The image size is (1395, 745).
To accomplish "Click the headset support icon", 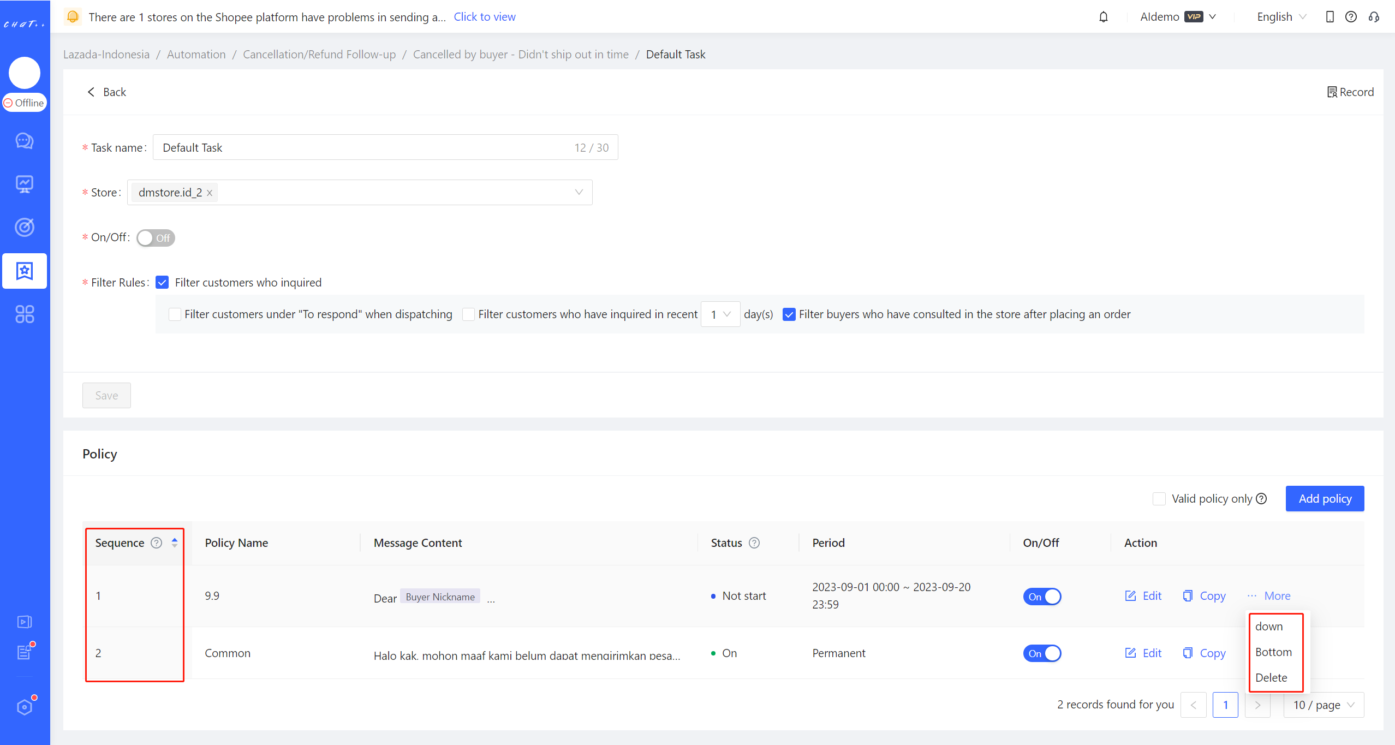I will 1374,17.
